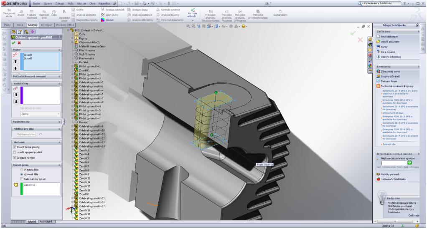This screenshot has width=427, height=229.
Task: Collapse the Možnosti section
Action: [59, 142]
